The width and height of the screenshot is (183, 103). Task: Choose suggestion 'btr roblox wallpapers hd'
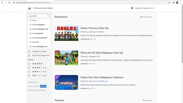39,46
